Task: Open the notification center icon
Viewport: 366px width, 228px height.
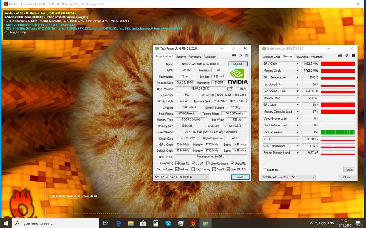Action: (x=358, y=224)
